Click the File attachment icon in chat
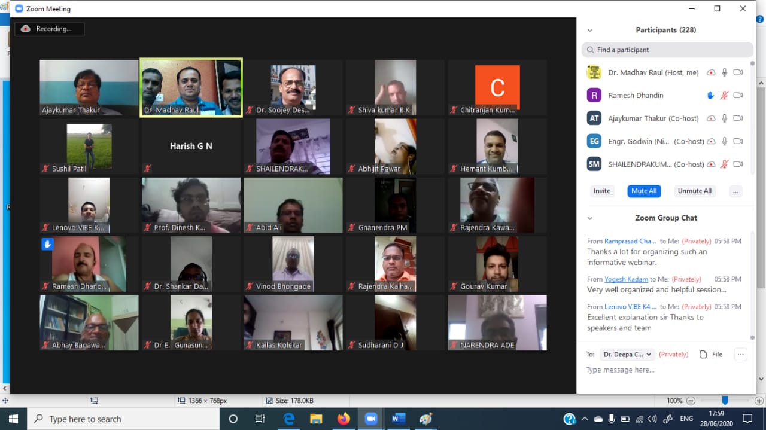The height and width of the screenshot is (430, 766). (x=704, y=354)
